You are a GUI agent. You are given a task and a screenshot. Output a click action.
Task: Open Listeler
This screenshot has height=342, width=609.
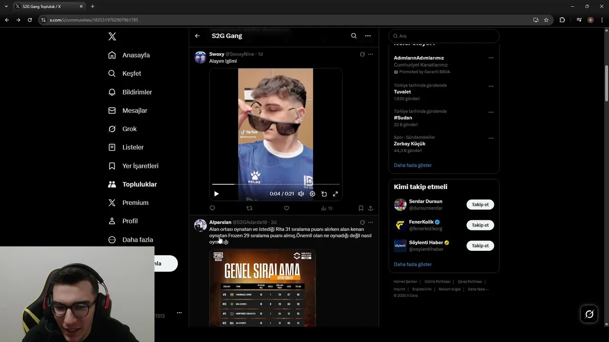tap(126, 147)
